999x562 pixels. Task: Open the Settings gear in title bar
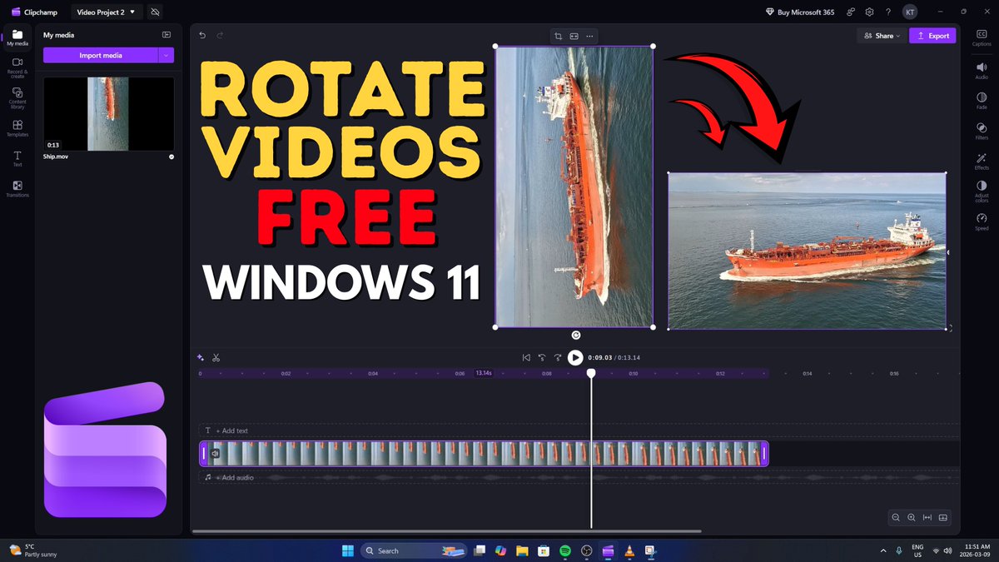869,12
